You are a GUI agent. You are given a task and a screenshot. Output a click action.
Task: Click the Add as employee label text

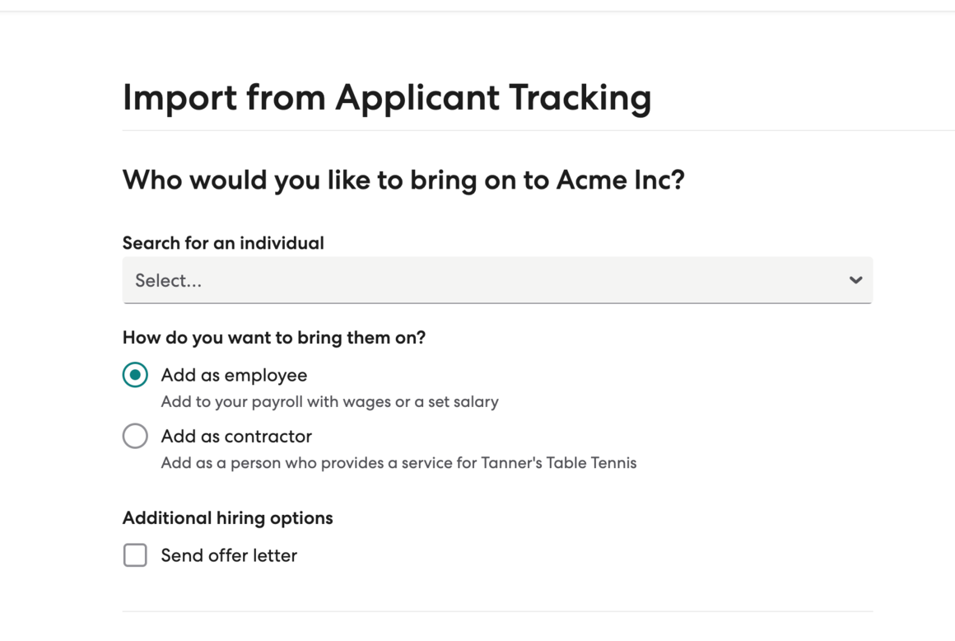(x=234, y=376)
